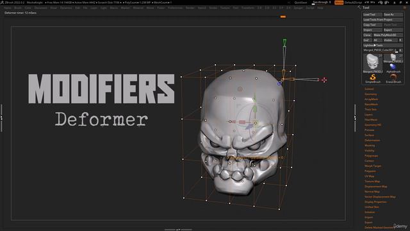Expand the Layers sub-palette
The width and height of the screenshot is (410, 231).
point(369,115)
